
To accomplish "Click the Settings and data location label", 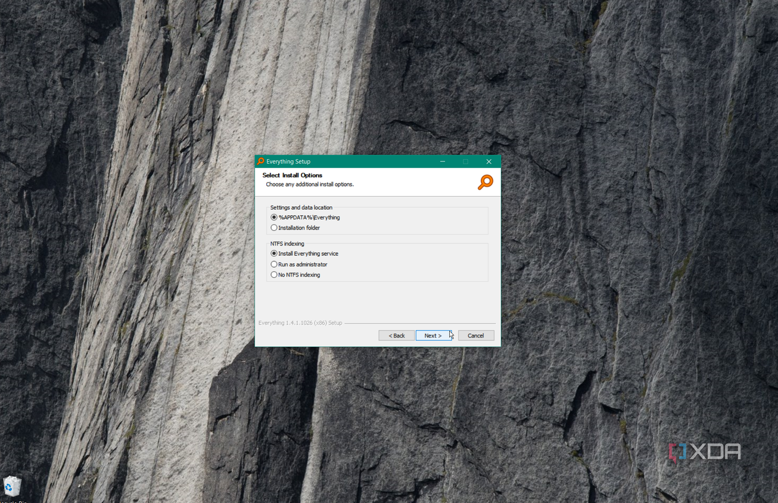I will (301, 207).
